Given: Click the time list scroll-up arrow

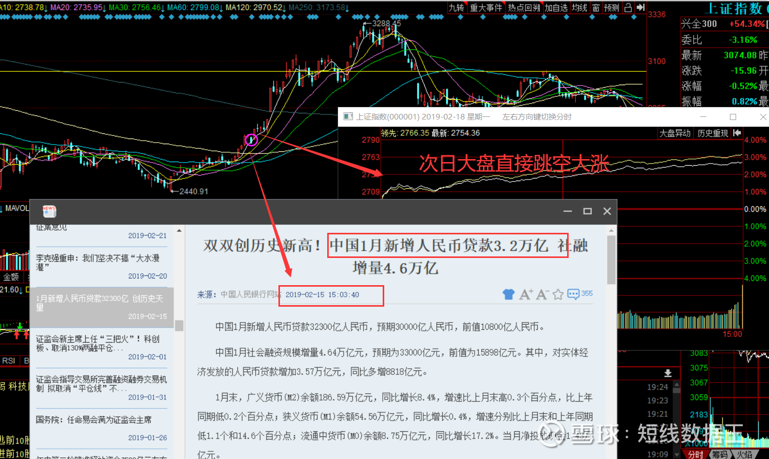Looking at the screenshot, I should (677, 384).
